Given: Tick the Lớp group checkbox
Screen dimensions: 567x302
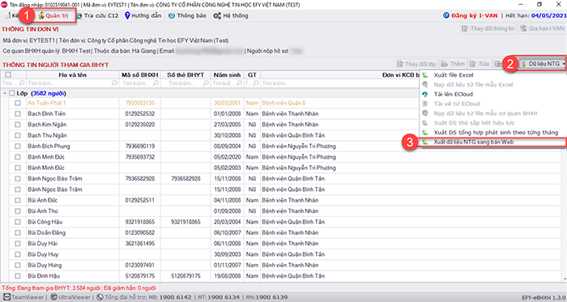Looking at the screenshot, I should click(x=12, y=93).
